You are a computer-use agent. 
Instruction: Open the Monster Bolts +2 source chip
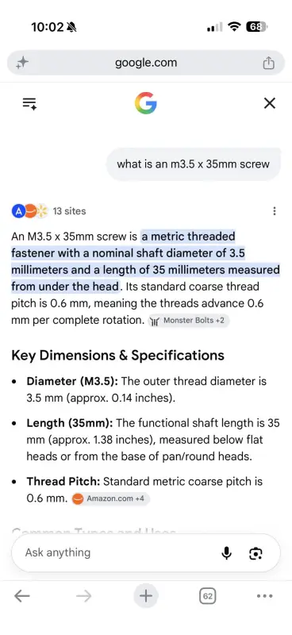click(189, 321)
